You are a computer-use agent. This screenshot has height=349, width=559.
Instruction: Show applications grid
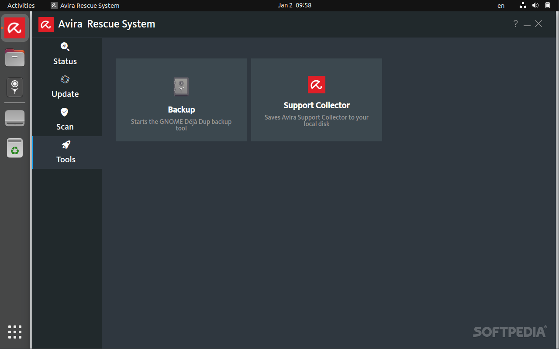(15, 332)
